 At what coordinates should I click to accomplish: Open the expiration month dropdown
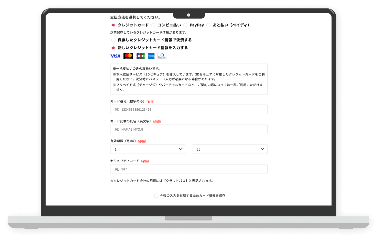coord(148,149)
